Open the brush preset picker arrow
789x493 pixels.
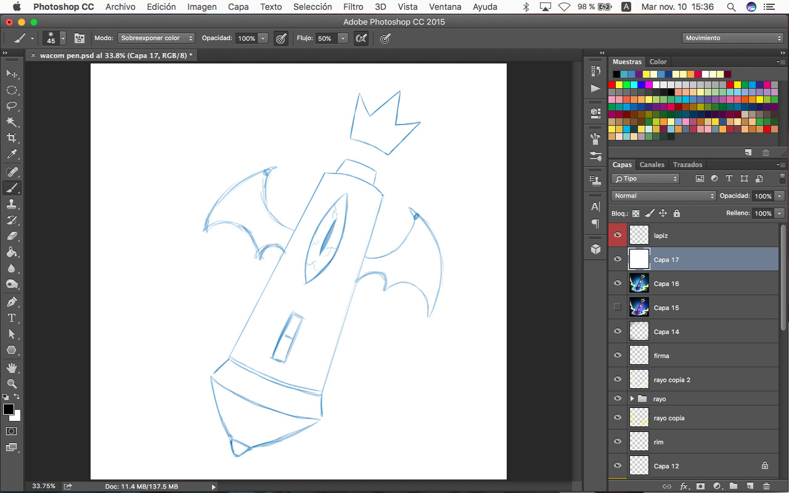coord(63,38)
